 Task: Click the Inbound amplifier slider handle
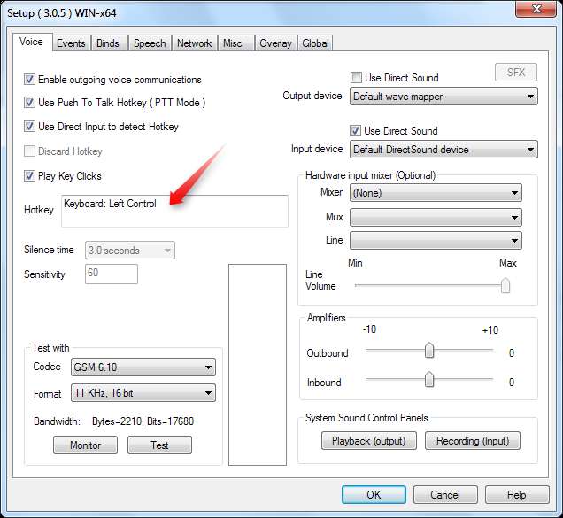[x=429, y=380]
